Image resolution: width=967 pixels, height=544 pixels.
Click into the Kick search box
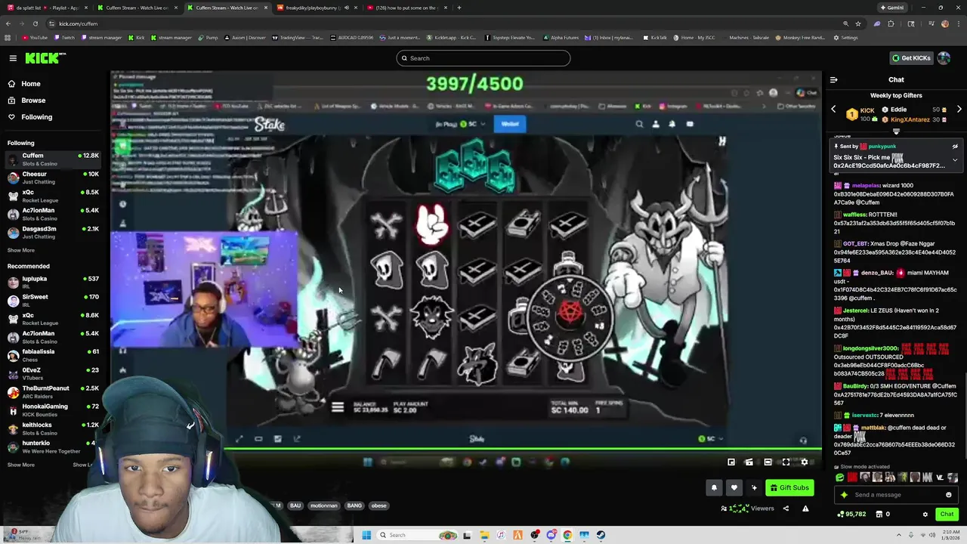point(483,58)
